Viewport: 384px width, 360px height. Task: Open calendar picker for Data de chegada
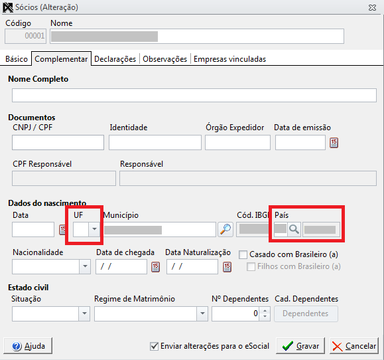[155, 267]
